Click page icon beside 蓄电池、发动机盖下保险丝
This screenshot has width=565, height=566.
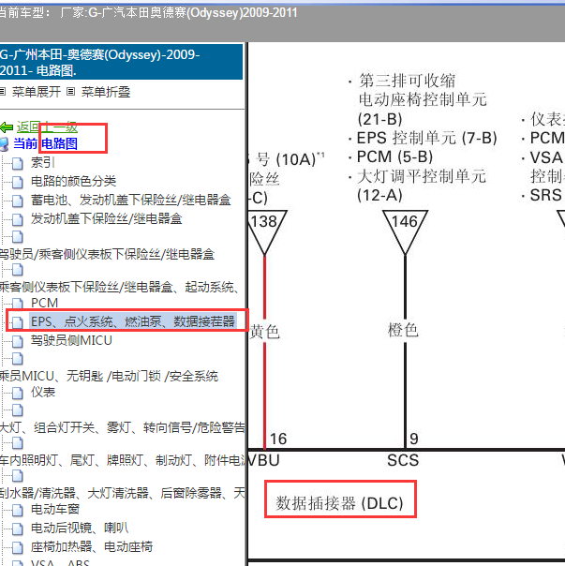pos(17,201)
